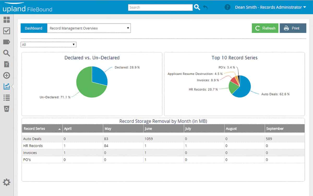Click the Un-Declared: 71.1 % label
The image size is (313, 196).
[55, 97]
